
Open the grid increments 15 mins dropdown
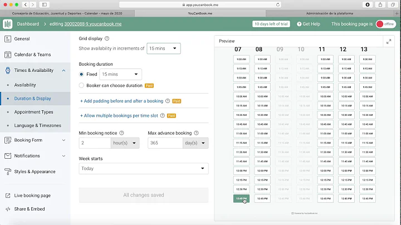coord(164,48)
